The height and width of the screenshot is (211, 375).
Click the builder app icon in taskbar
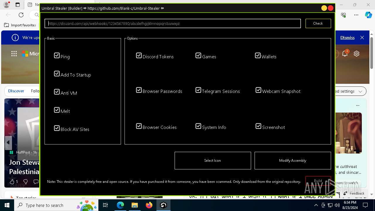point(163,205)
